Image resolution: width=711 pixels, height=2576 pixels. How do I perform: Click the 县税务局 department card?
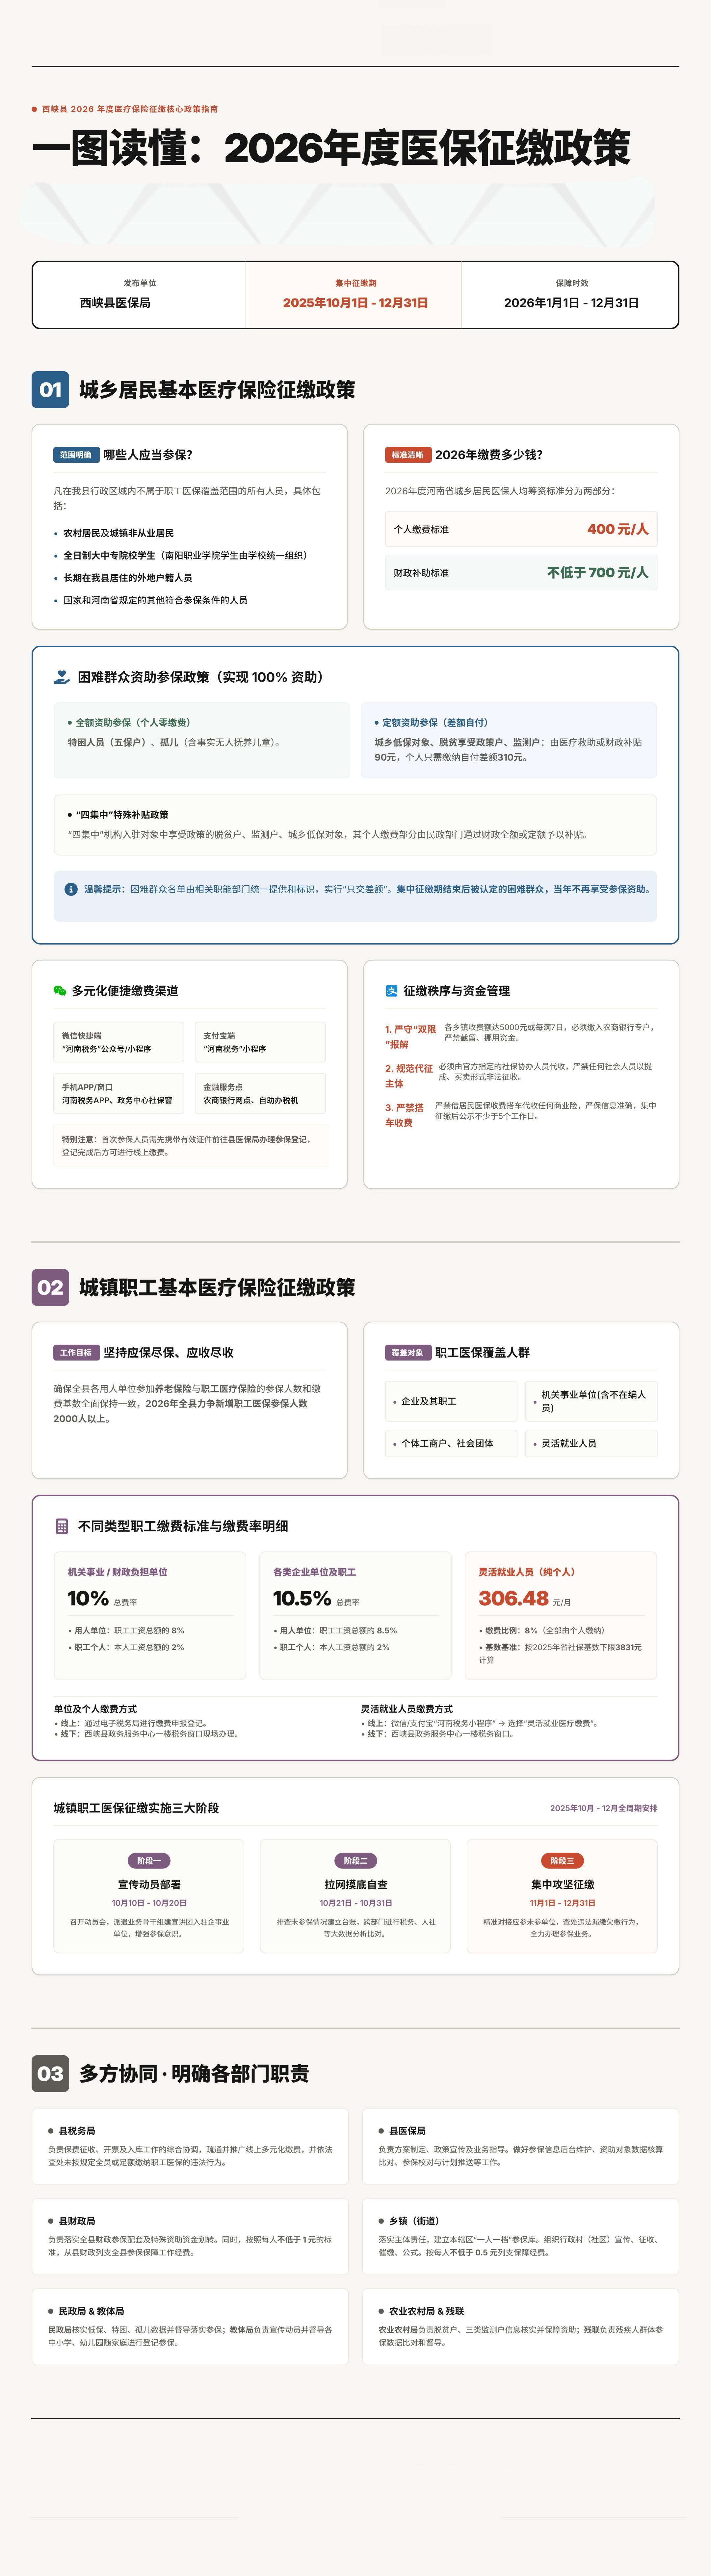(x=190, y=2146)
